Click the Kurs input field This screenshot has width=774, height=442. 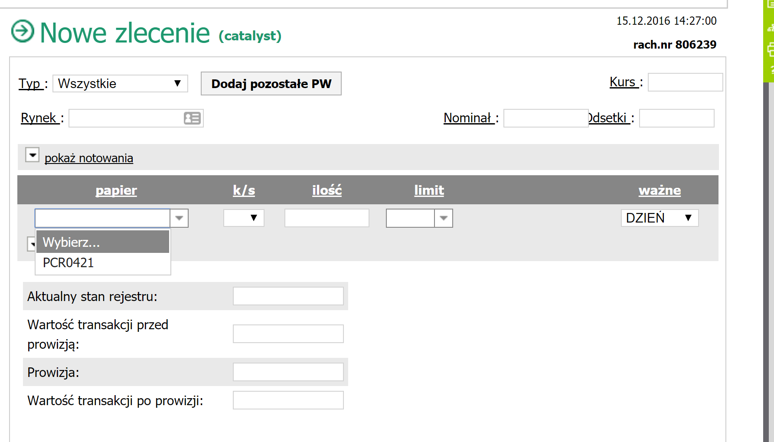tap(685, 82)
